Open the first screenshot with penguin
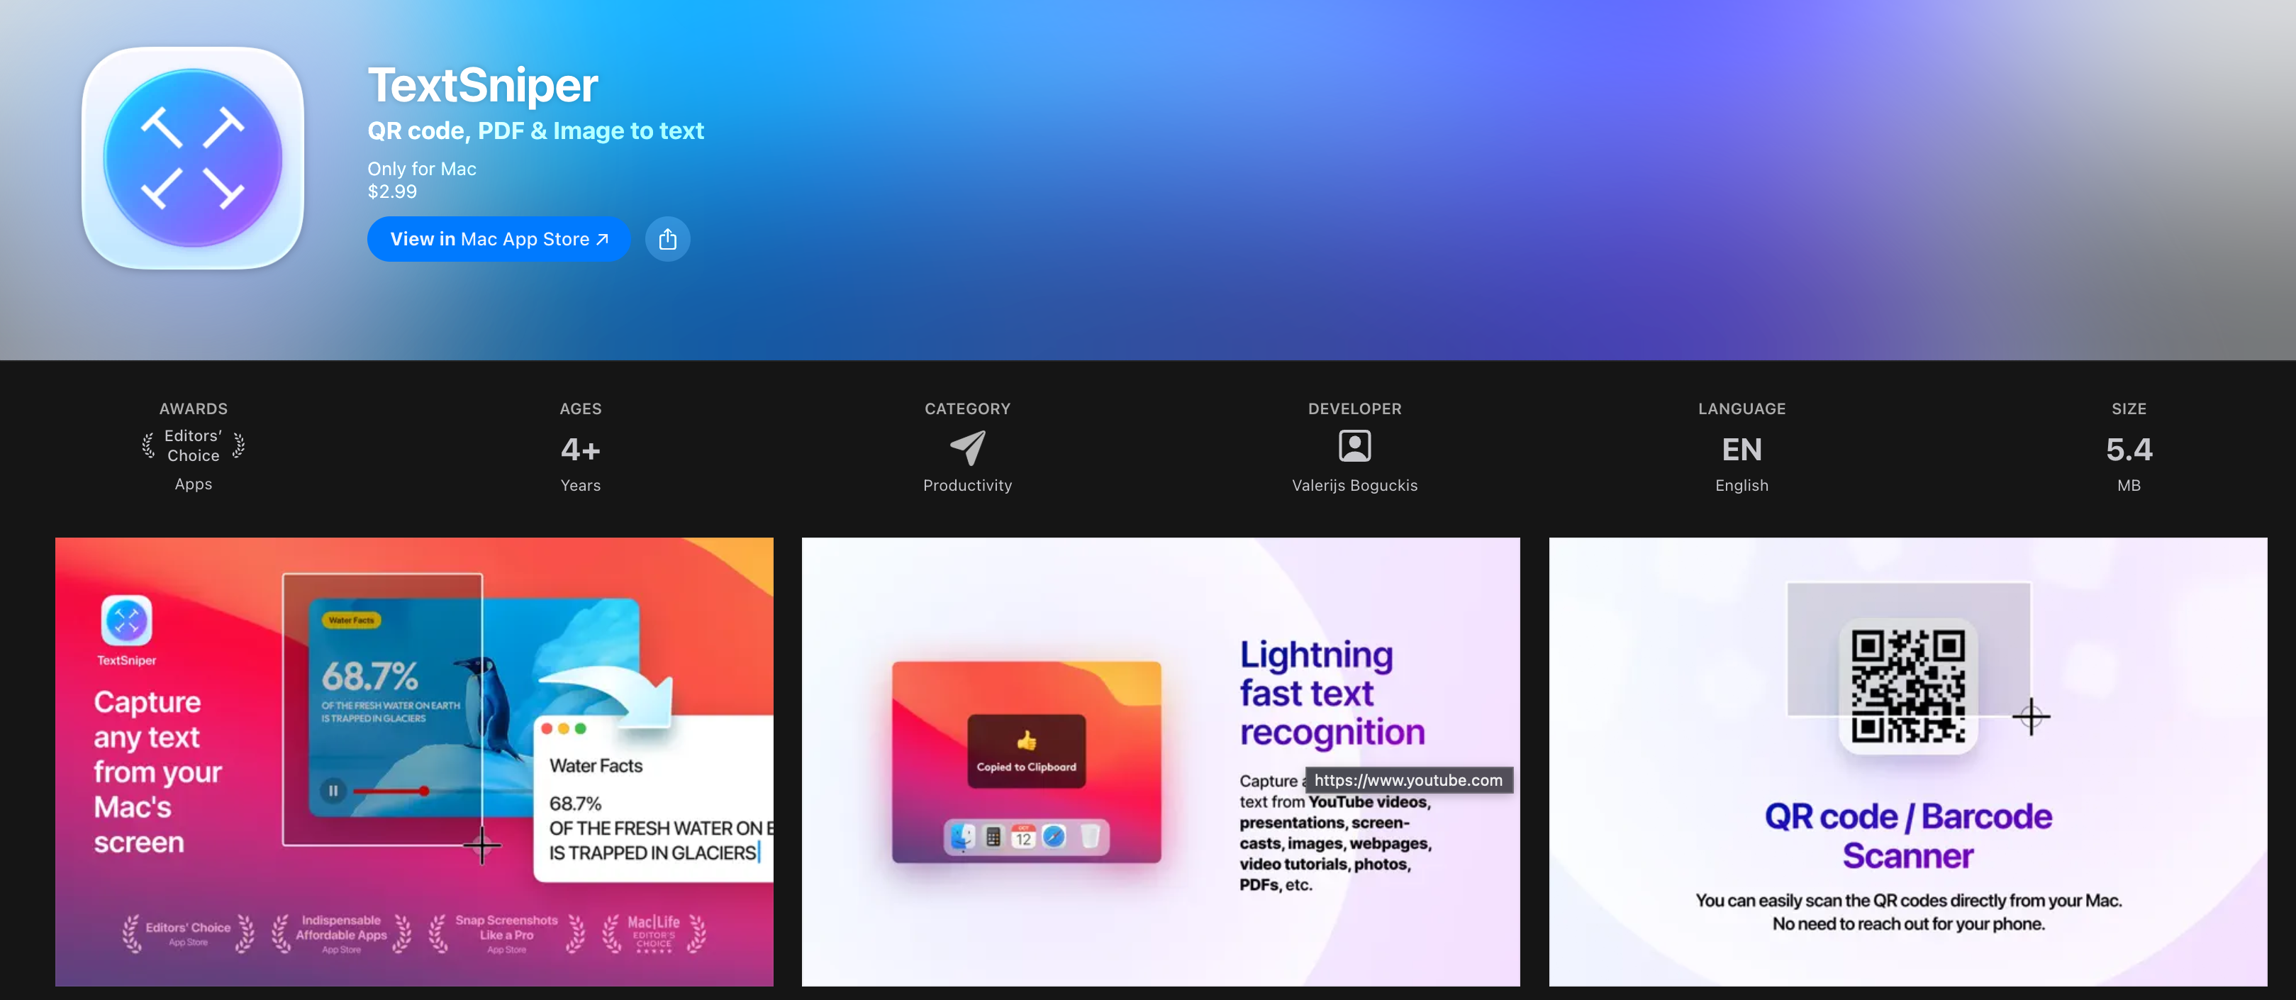Image resolution: width=2296 pixels, height=1000 pixels. pos(413,761)
